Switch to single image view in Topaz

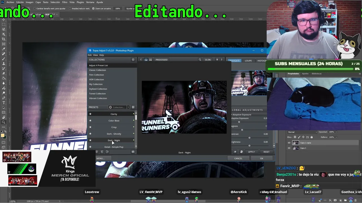tap(146, 60)
